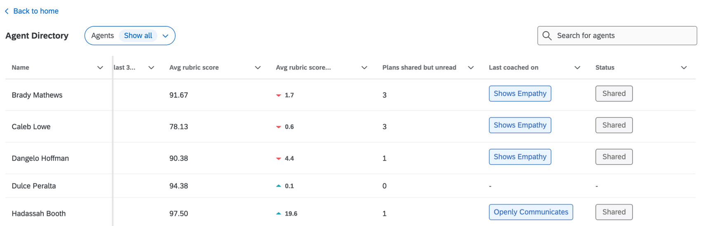Click Brady Mathews' Shows Empathy tag

[520, 94]
